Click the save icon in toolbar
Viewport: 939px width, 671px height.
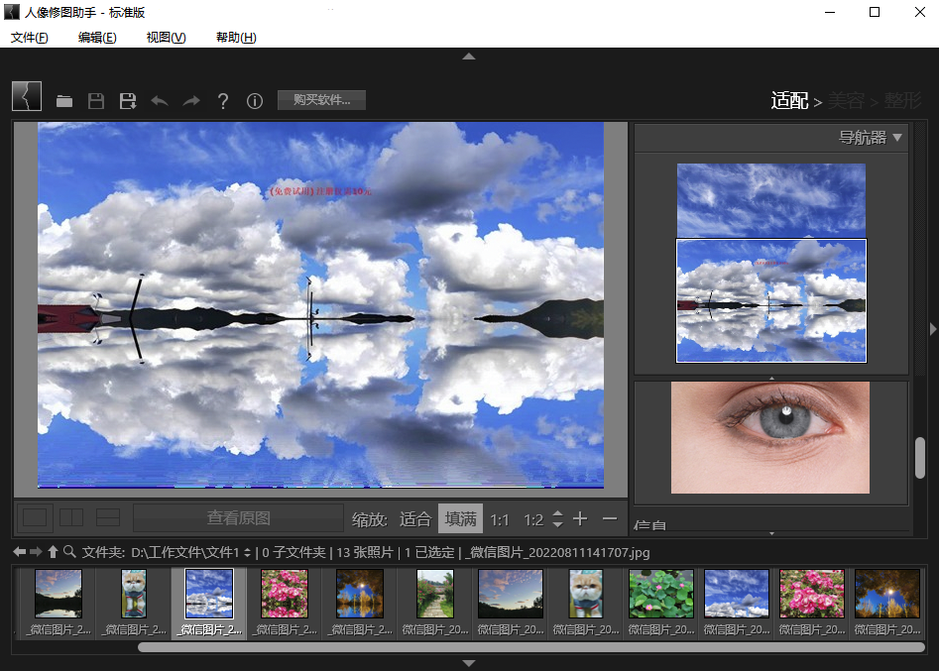(96, 101)
